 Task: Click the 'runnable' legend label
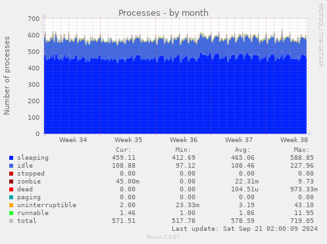point(33,213)
